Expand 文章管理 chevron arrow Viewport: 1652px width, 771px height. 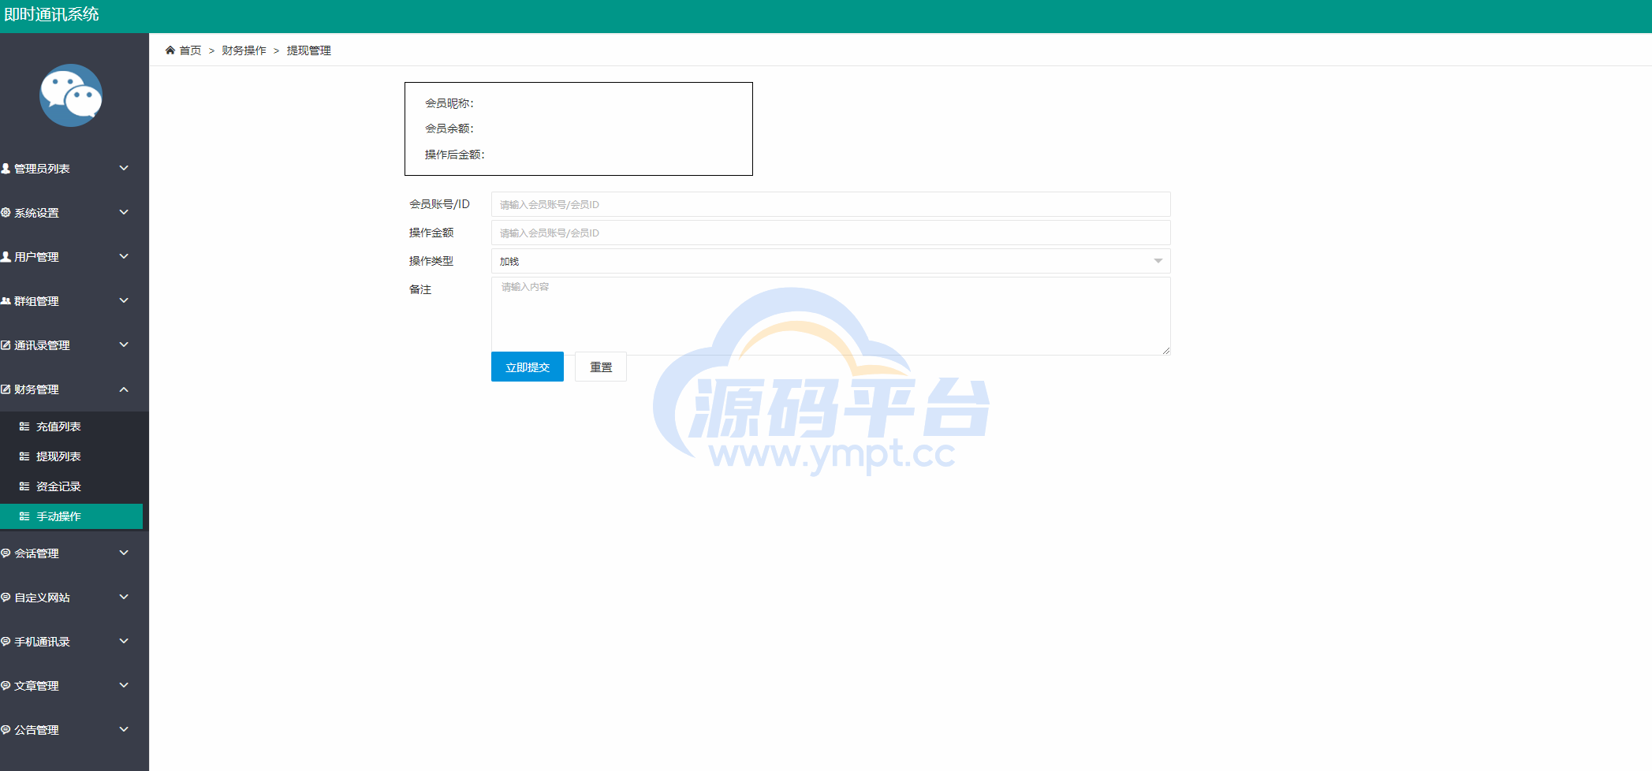coord(124,685)
